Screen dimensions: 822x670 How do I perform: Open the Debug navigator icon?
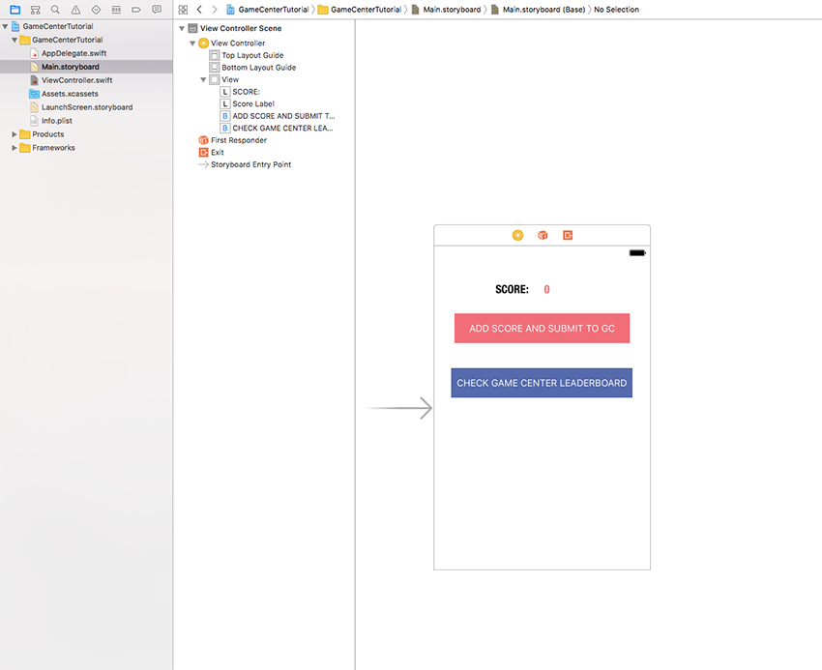click(116, 10)
